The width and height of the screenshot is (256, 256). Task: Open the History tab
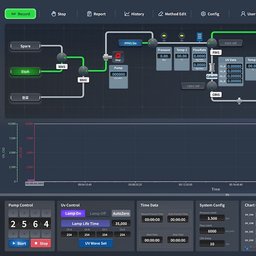click(134, 14)
